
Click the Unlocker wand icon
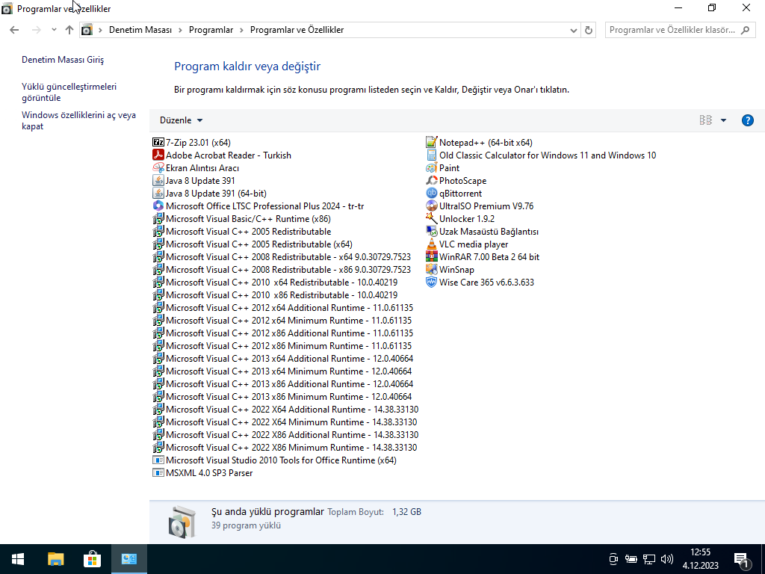(431, 219)
